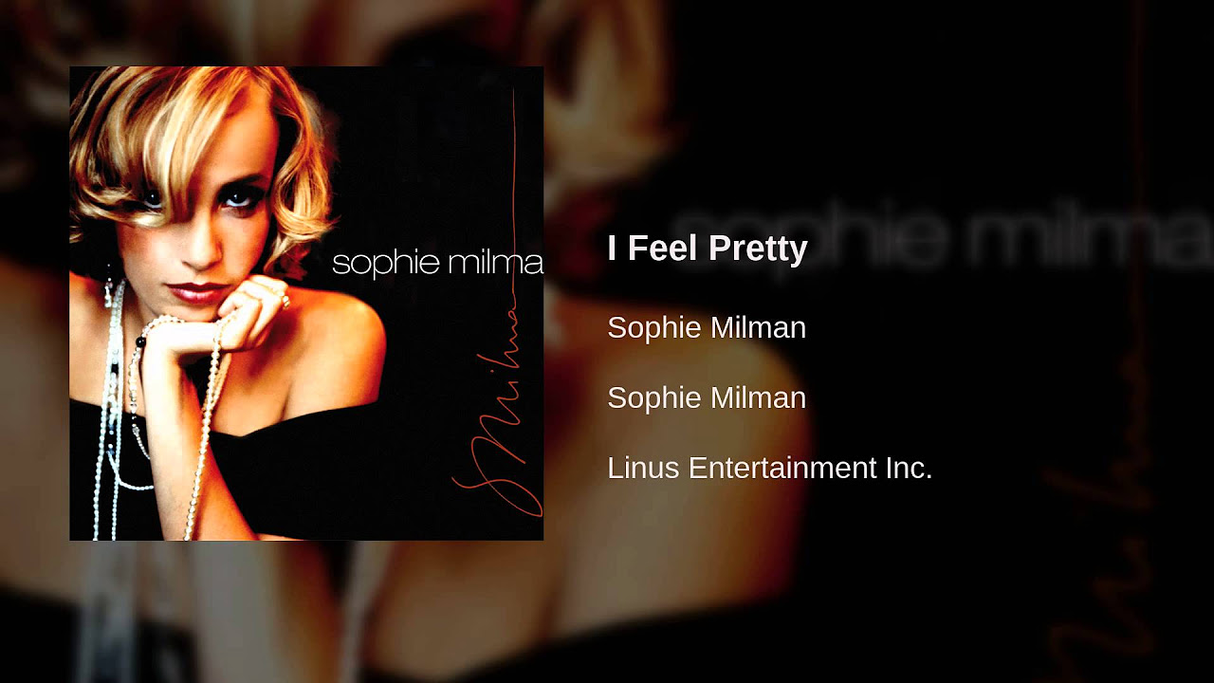Click the white sophie milma text on cover
The width and height of the screenshot is (1214, 683).
point(437,263)
